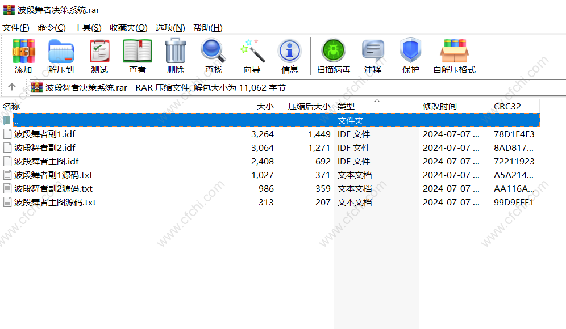Click packed size 371
The height and width of the screenshot is (329, 566).
click(322, 175)
